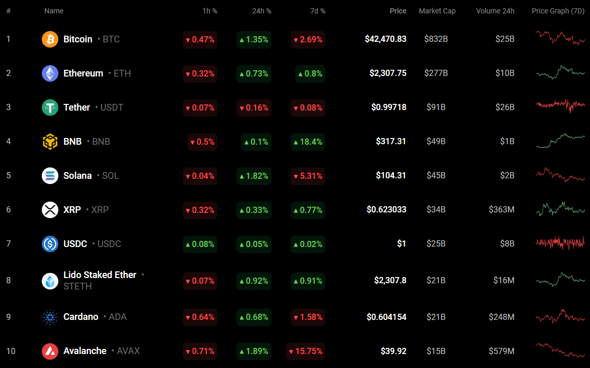The height and width of the screenshot is (368, 590).
Task: Sort table by Price column header
Action: (397, 11)
